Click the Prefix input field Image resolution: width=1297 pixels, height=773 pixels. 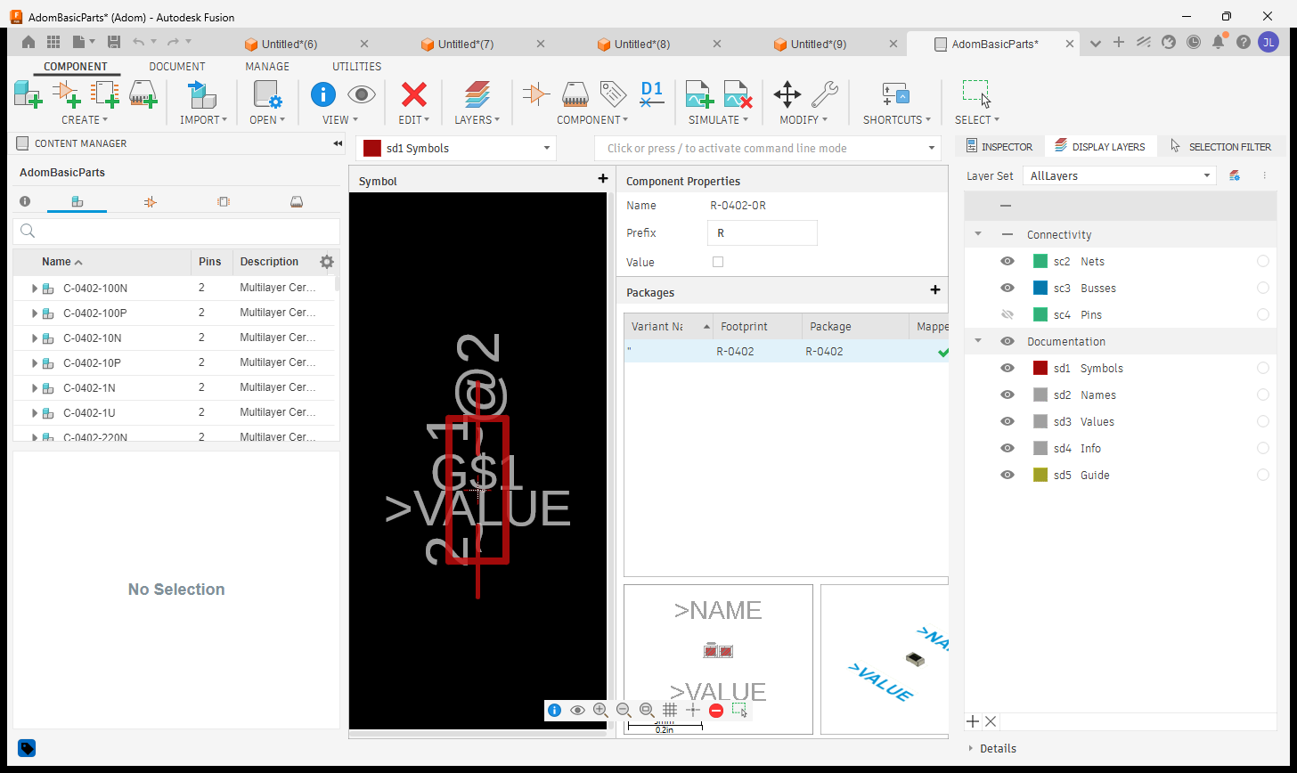point(762,233)
